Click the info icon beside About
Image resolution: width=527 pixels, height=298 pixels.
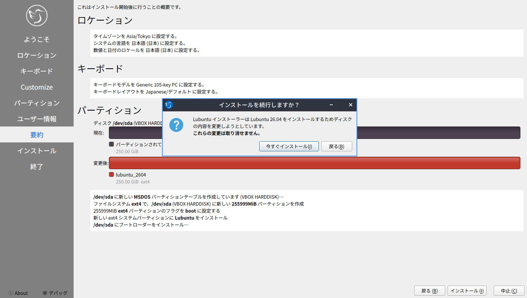(x=11, y=293)
